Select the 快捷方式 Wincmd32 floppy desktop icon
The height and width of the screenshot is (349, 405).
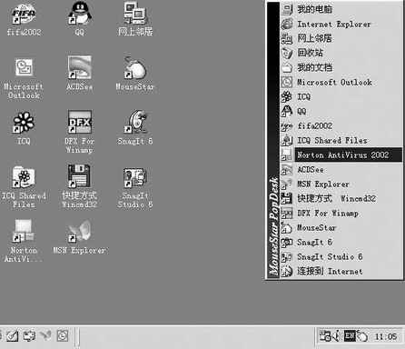point(79,176)
